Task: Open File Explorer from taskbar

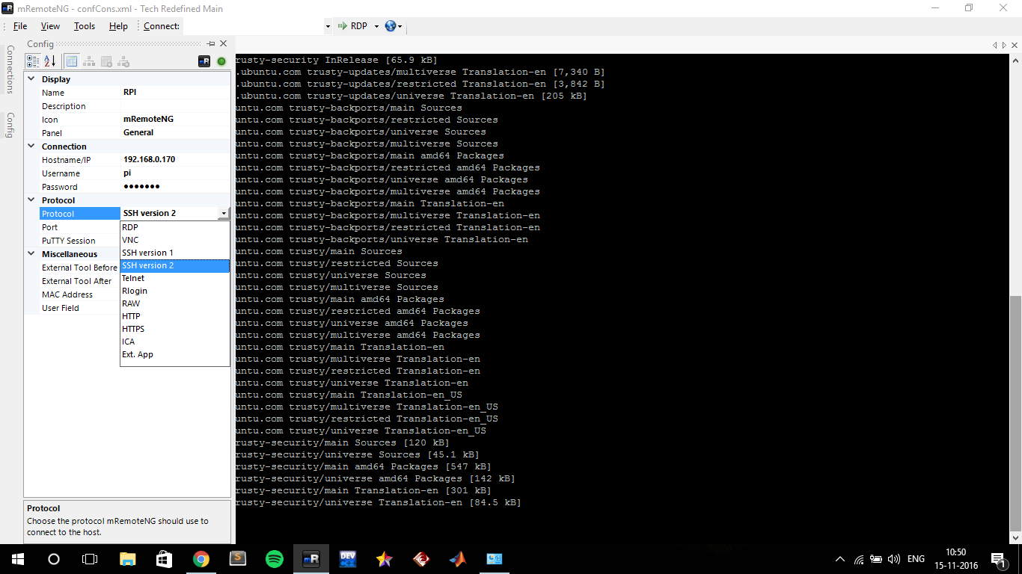Action: pos(128,558)
